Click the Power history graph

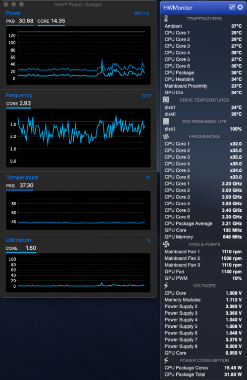[x=78, y=56]
